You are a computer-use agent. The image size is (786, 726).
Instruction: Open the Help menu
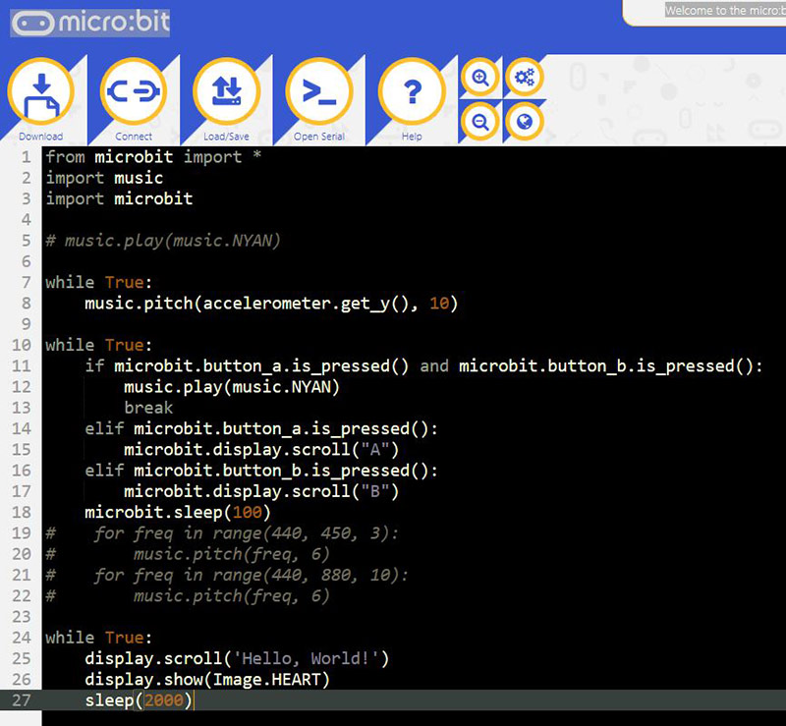pos(412,93)
